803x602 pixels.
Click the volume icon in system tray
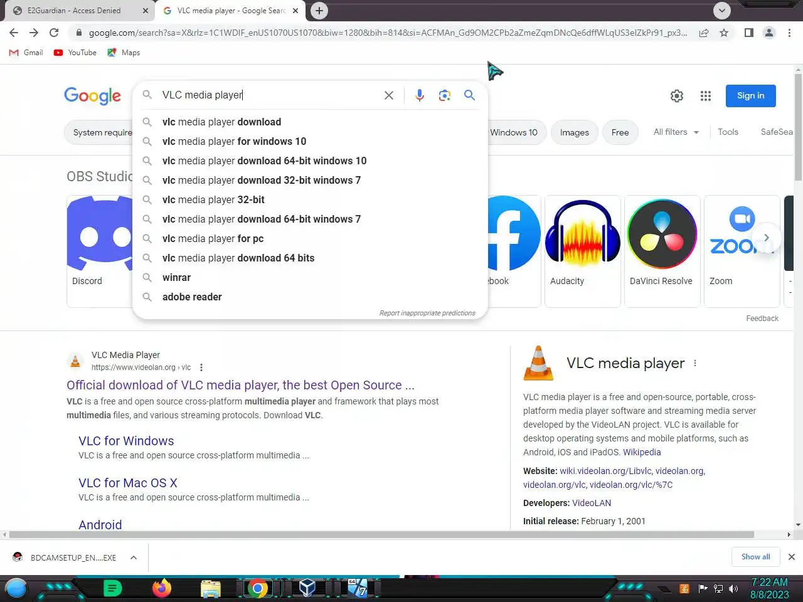tap(733, 588)
